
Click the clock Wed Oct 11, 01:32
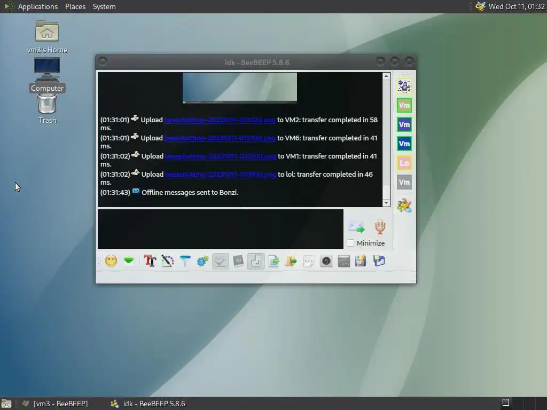click(x=517, y=6)
